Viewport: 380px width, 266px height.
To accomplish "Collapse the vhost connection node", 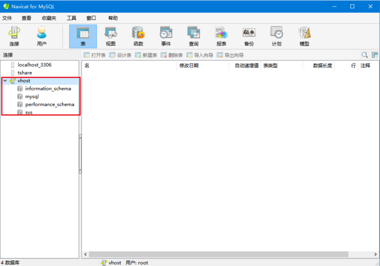I will [5, 81].
